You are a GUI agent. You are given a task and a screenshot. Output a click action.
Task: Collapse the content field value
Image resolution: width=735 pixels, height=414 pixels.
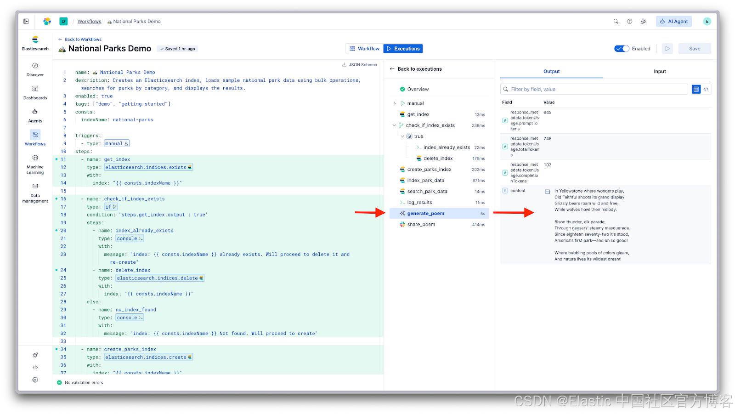(548, 192)
